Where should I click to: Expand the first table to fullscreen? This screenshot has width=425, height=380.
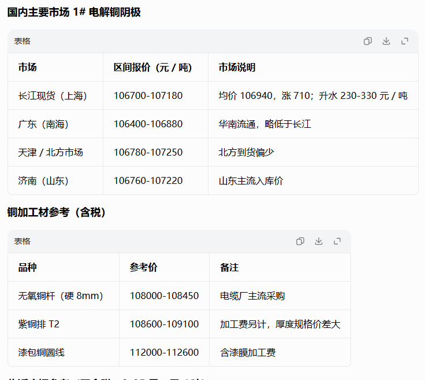tap(405, 41)
